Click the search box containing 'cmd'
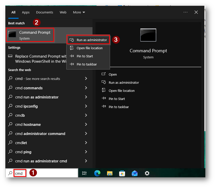This screenshot has height=188, width=216. (x=46, y=173)
